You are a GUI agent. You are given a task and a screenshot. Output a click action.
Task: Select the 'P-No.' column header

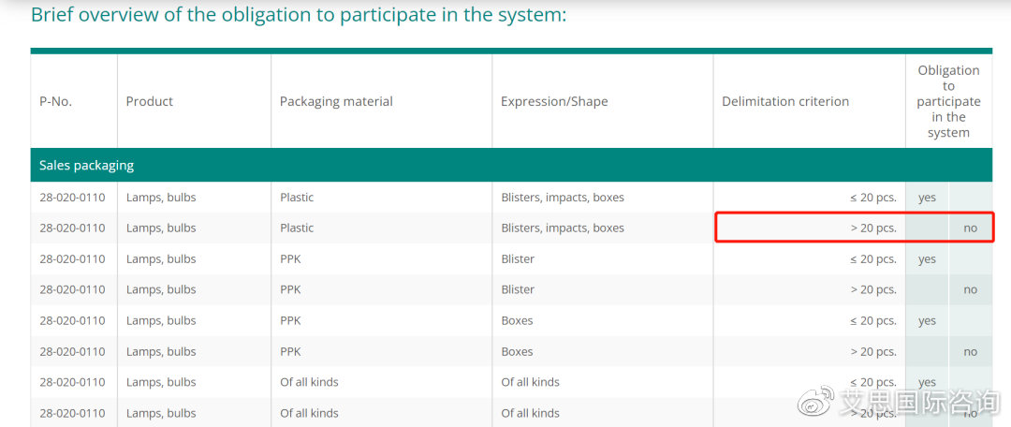55,101
